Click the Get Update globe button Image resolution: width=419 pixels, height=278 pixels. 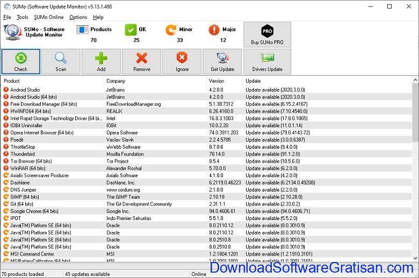[x=222, y=61]
